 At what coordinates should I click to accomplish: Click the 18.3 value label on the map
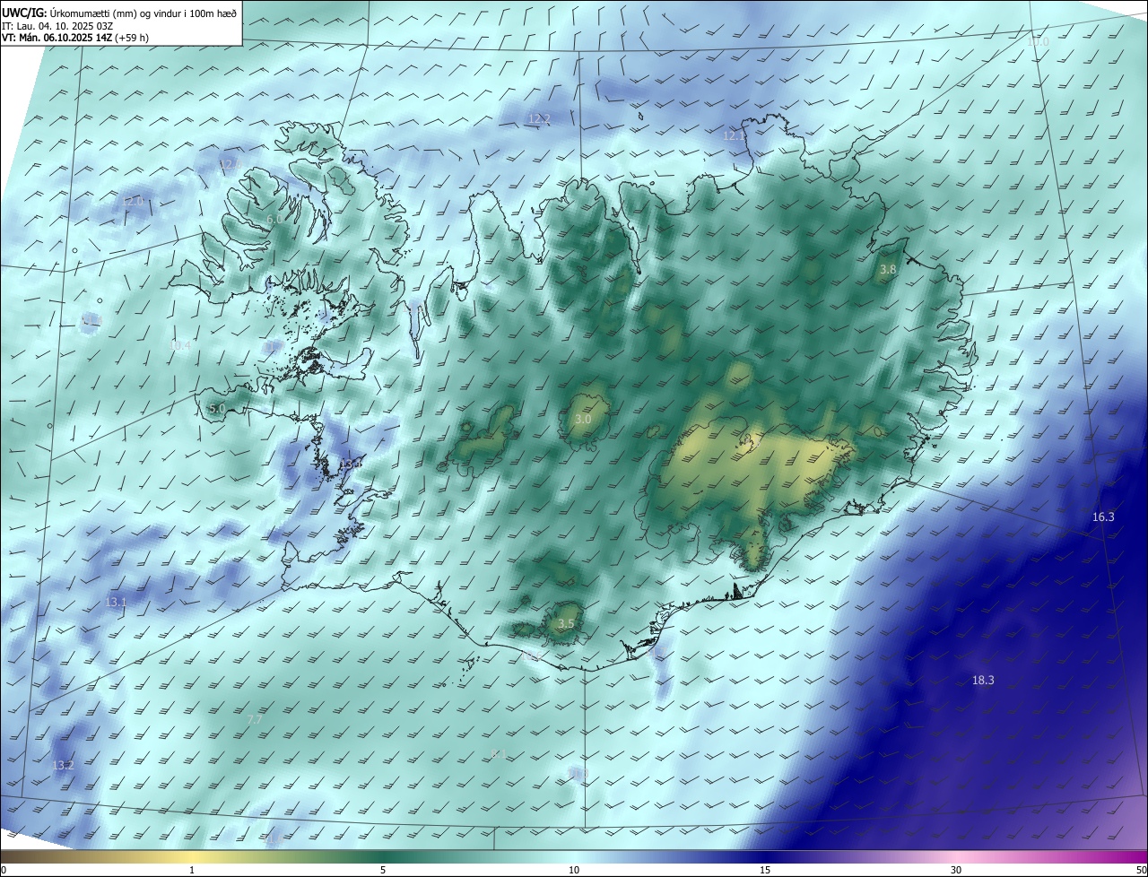click(983, 680)
